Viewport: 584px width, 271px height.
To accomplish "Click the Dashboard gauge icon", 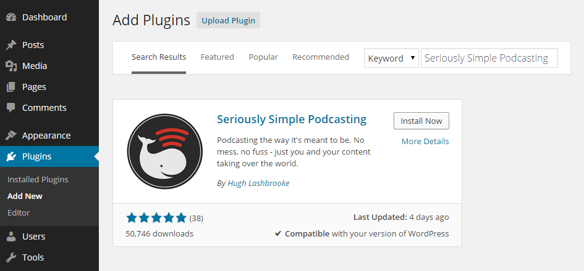I will pos(11,17).
